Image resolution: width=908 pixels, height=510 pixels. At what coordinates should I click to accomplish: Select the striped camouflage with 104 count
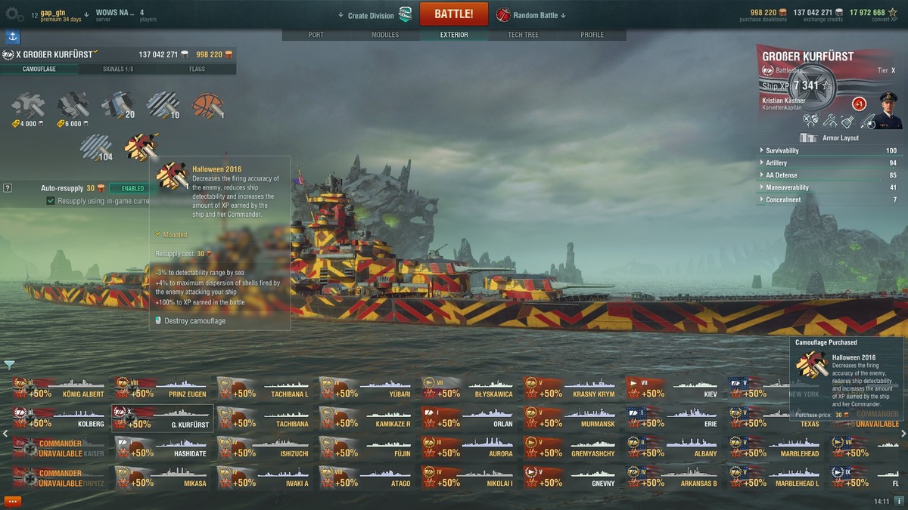click(x=95, y=147)
